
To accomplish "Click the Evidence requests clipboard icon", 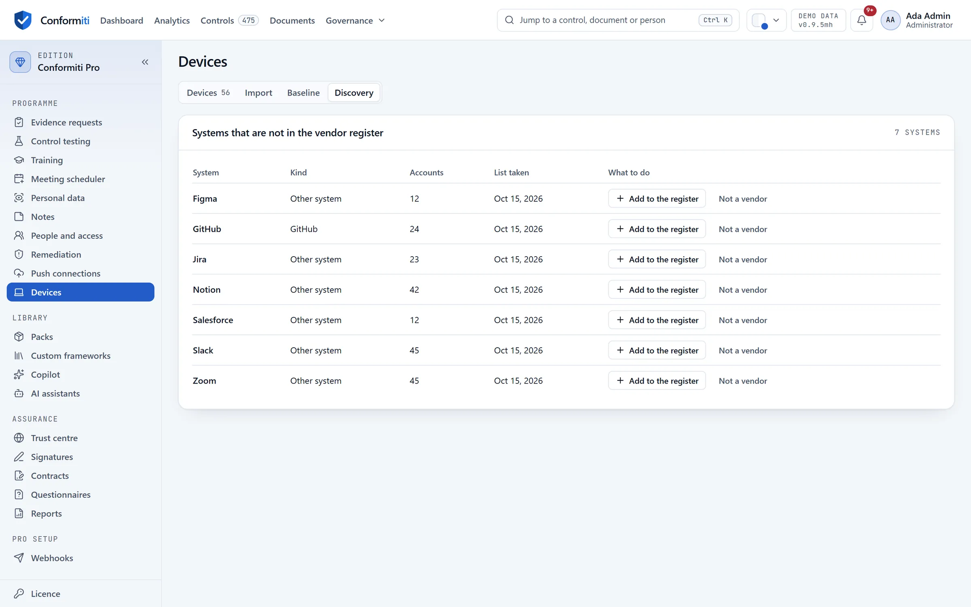I will pyautogui.click(x=19, y=122).
